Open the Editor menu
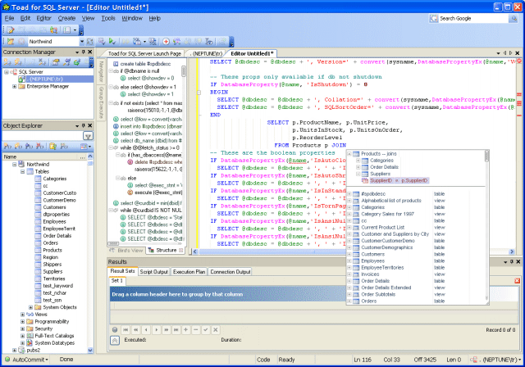Image resolution: width=525 pixels, height=367 pixels. 43,18
